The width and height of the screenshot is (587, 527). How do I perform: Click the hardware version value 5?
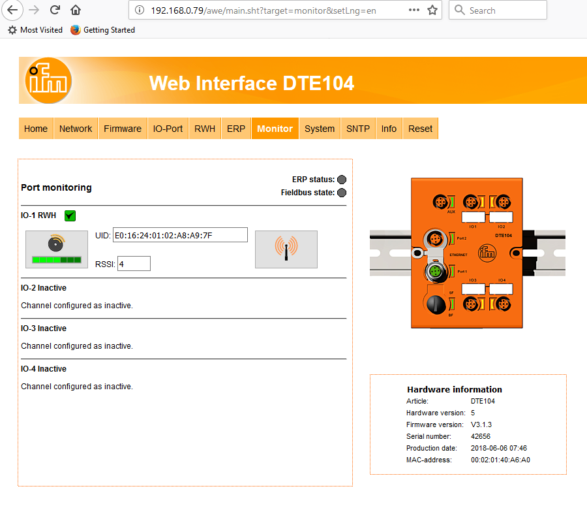(473, 413)
